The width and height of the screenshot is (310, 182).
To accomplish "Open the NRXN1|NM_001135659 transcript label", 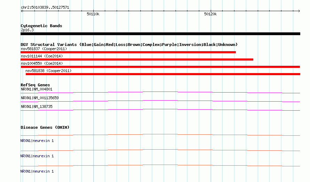I will pyautogui.click(x=40, y=98).
